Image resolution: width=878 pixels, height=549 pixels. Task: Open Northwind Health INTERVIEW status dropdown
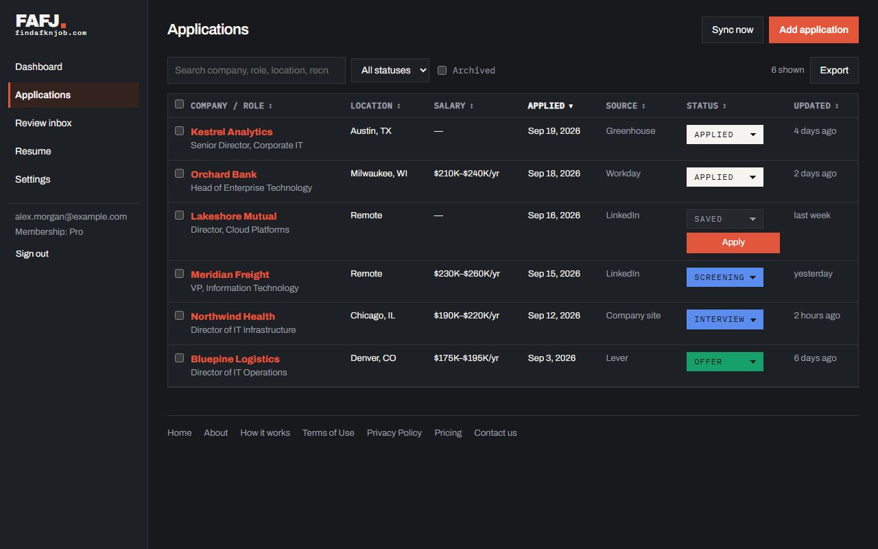coord(724,319)
